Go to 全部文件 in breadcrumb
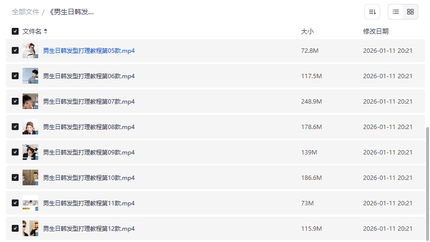 coord(25,12)
